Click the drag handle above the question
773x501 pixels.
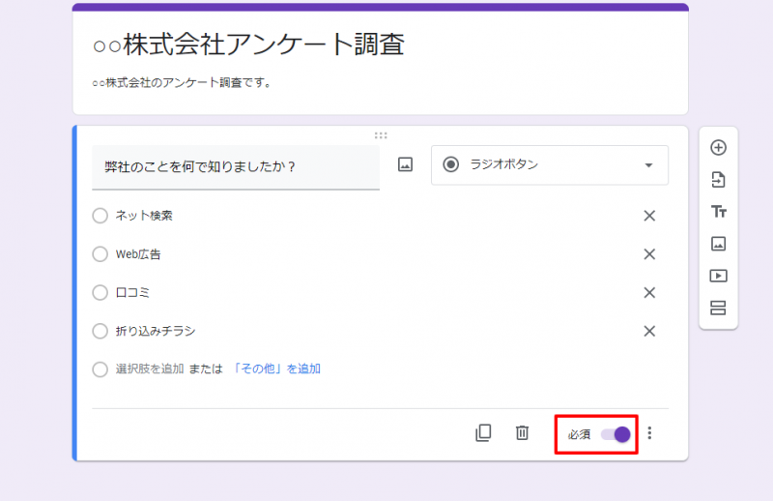coord(381,135)
